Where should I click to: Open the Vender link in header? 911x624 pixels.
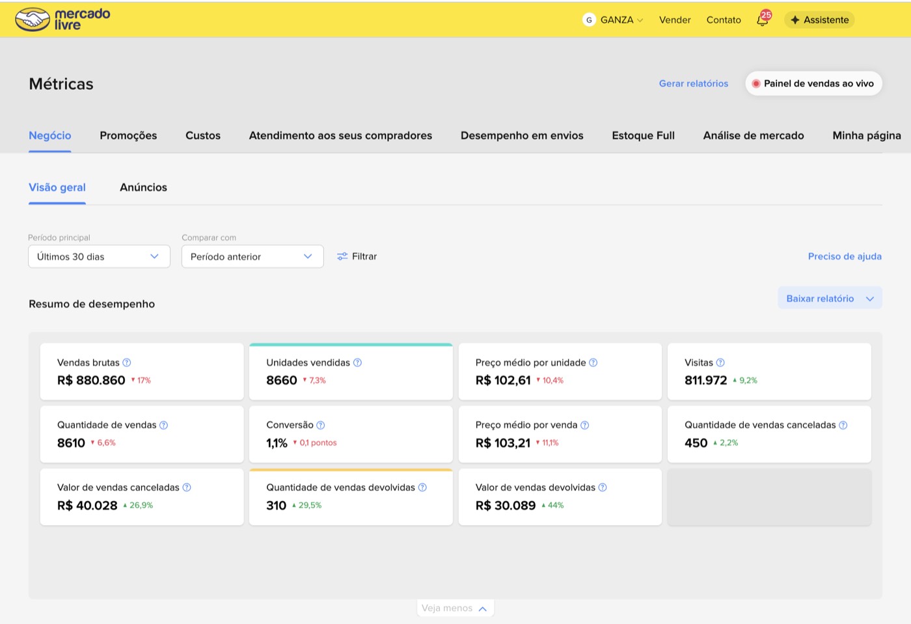click(675, 20)
